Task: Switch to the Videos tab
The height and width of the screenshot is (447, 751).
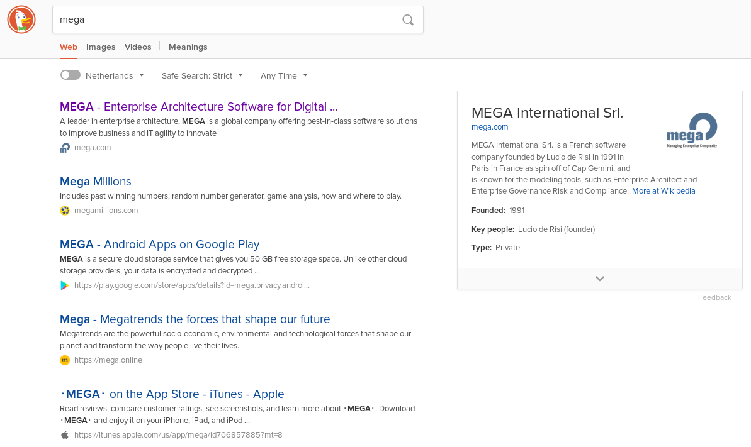Action: click(x=138, y=47)
